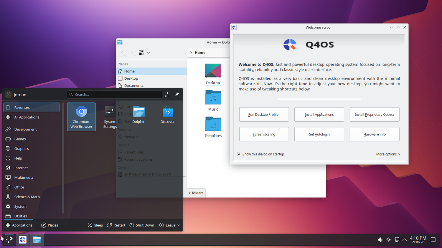Click the Restart button

tap(116, 225)
